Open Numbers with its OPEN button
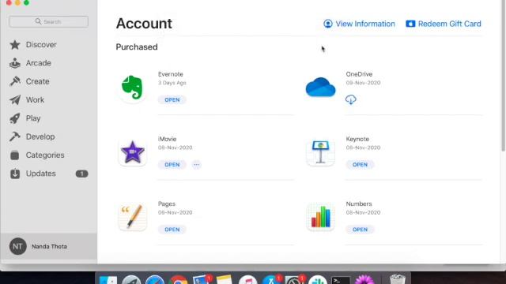The image size is (506, 284). pyautogui.click(x=360, y=230)
